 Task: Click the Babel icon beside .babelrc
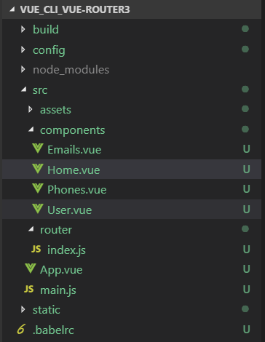point(21,329)
